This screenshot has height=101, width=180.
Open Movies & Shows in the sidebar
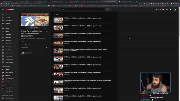[x=9, y=98]
